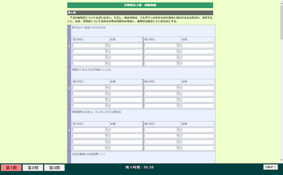Focus question 3 first-row credit 金額 field

click(x=198, y=129)
